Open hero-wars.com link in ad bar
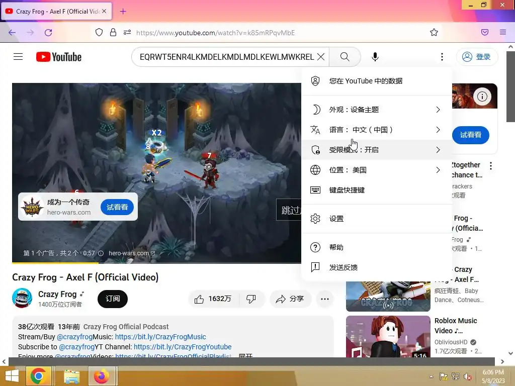The height and width of the screenshot is (386, 515). (132, 253)
